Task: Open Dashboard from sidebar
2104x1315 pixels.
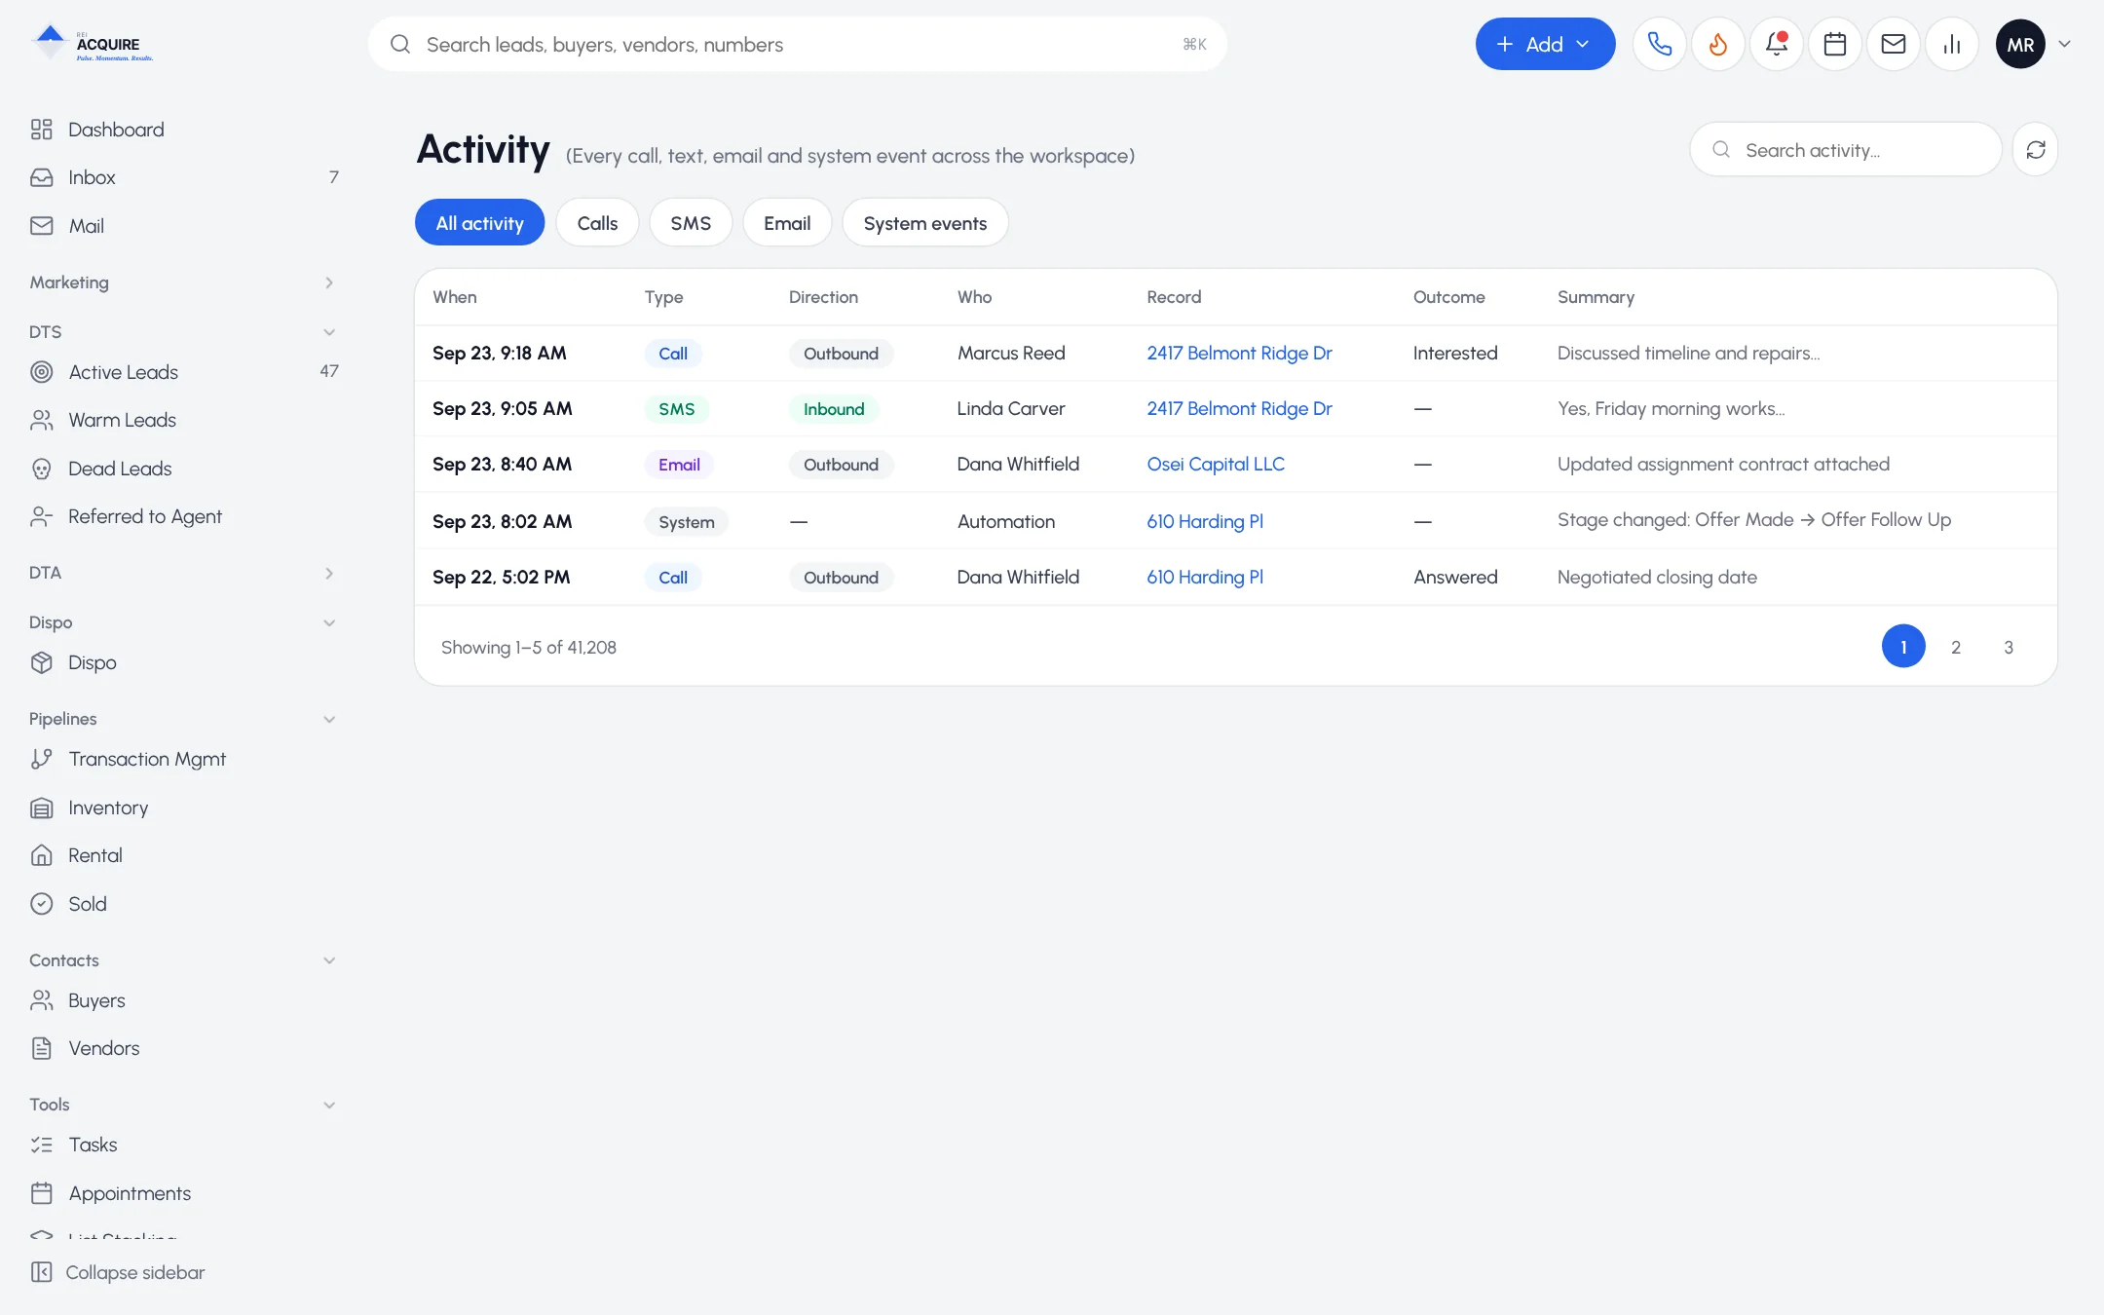Action: click(182, 130)
